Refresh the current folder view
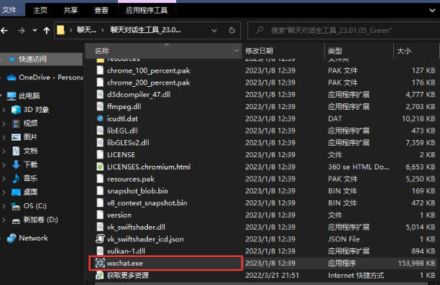440x285 pixels. 232,30
